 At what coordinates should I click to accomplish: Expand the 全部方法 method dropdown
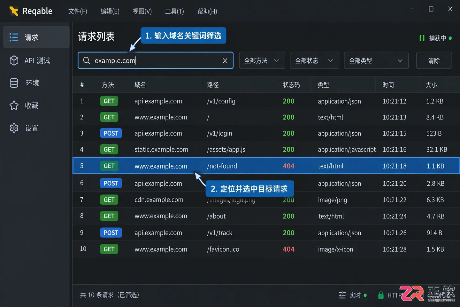pos(262,60)
